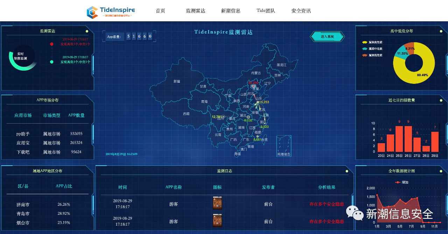Toggle the 增加 series legend in yearly chart

click(401, 182)
